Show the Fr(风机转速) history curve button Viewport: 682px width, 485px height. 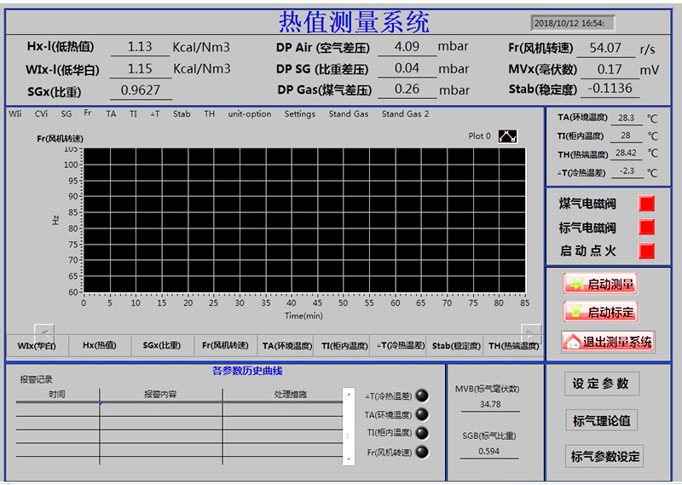[x=225, y=346]
